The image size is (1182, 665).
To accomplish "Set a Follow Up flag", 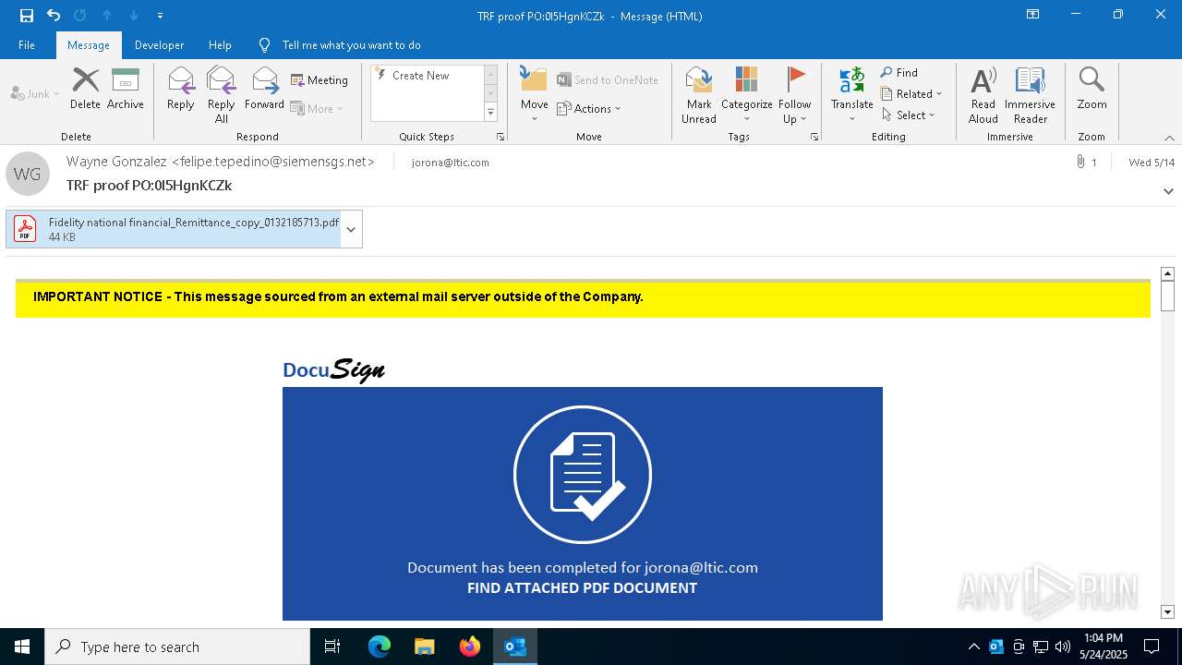I will click(794, 94).
